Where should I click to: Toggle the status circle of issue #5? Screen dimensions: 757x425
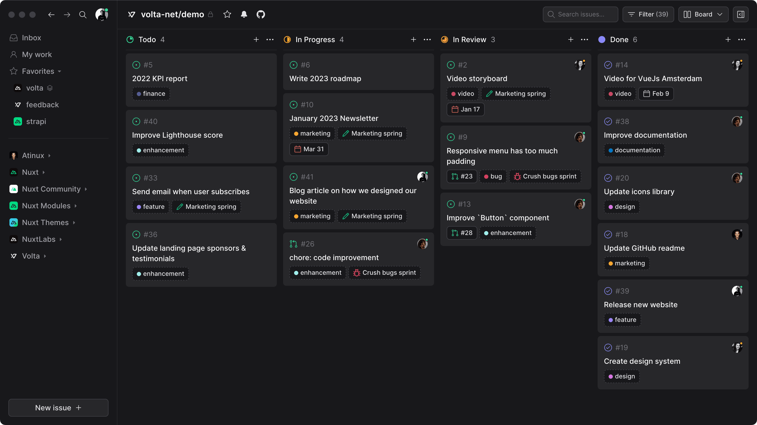click(136, 65)
